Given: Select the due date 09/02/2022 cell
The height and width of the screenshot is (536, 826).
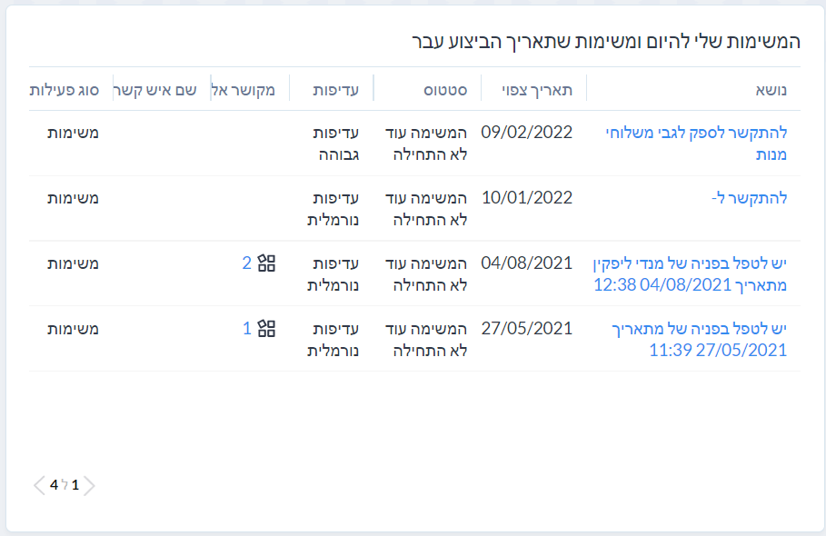Looking at the screenshot, I should coord(527,132).
